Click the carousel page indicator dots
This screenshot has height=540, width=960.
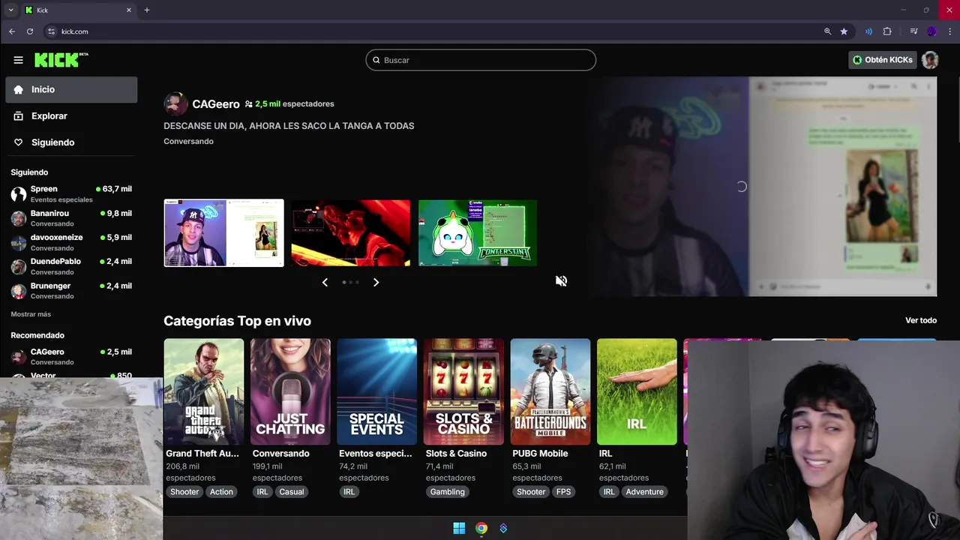point(350,282)
